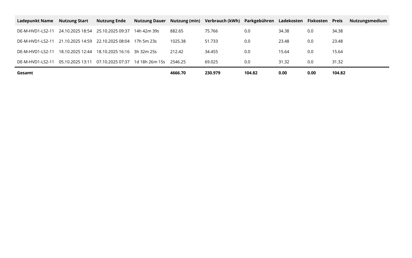Viewport: 412px width, 258px height.
Task: Click "31.32" in the Preis column
Action: pos(337,62)
